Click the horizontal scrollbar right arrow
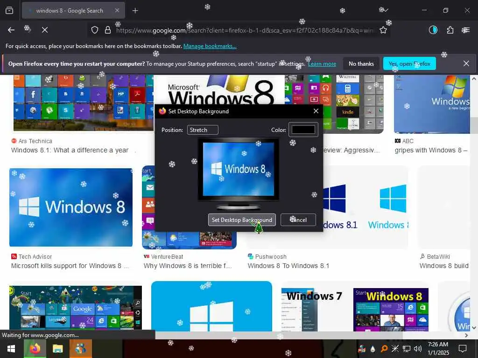 (x=466, y=335)
